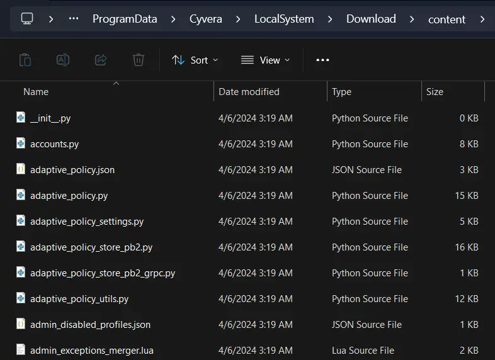Image resolution: width=495 pixels, height=360 pixels.
Task: Open the See more three-dots menu
Action: [x=322, y=60]
